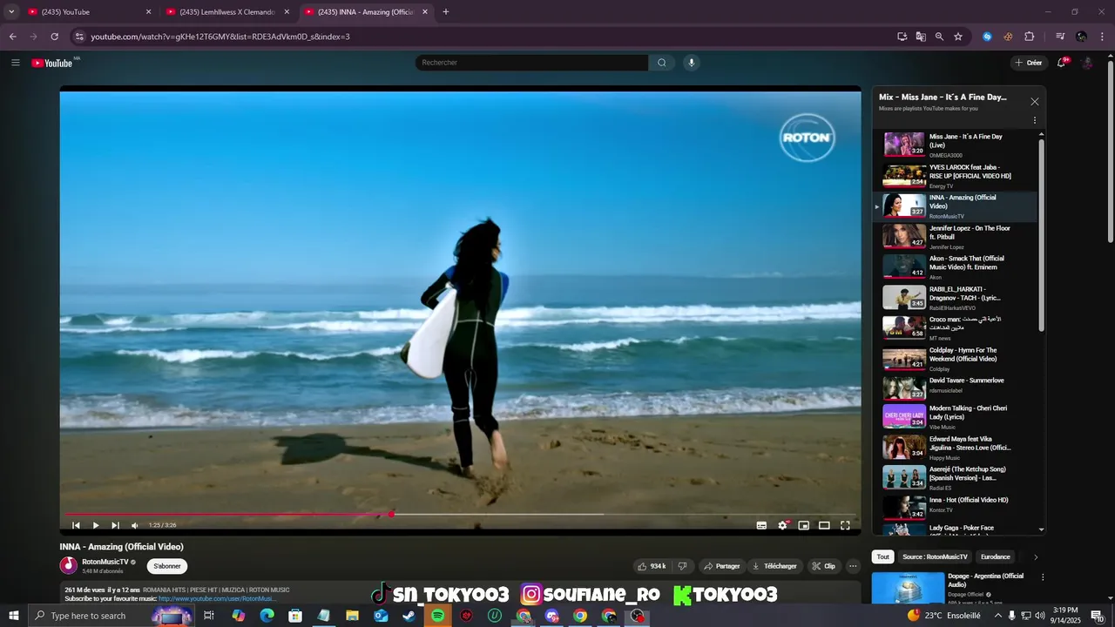Open Spotify from the taskbar

point(437,616)
